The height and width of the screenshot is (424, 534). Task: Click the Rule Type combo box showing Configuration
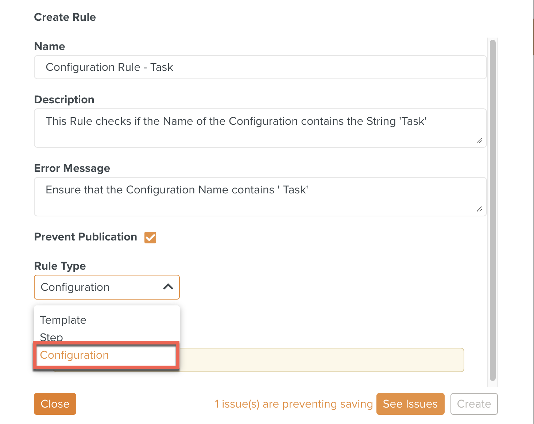pyautogui.click(x=98, y=287)
